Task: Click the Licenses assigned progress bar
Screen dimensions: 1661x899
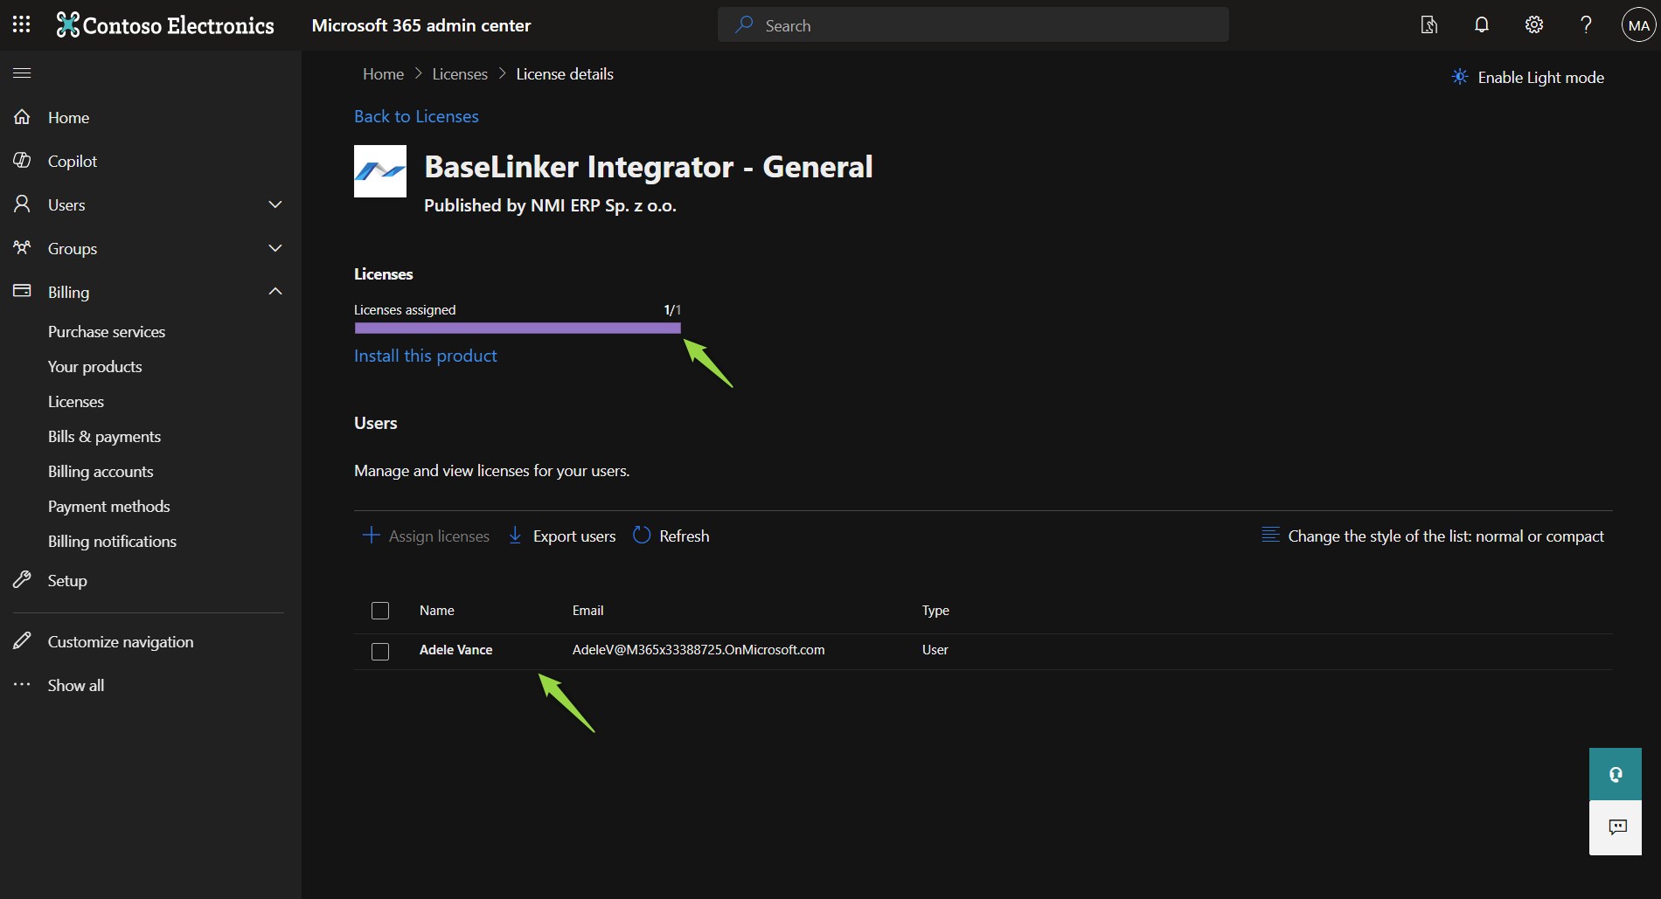Action: pyautogui.click(x=518, y=328)
